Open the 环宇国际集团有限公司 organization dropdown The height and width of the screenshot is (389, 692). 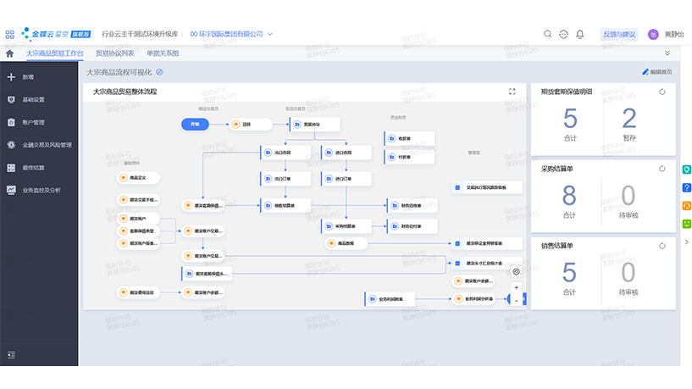pos(233,34)
